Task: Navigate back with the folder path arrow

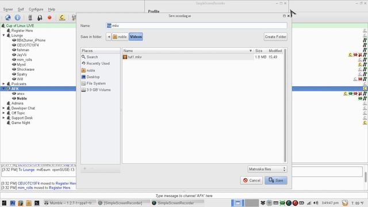Action: [x=109, y=37]
